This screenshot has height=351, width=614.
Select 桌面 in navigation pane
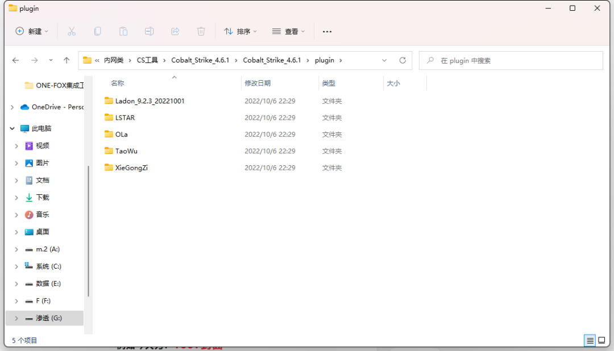coord(42,232)
